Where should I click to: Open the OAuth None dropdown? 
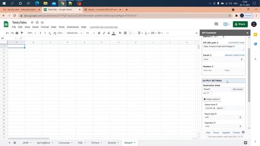pos(223,59)
